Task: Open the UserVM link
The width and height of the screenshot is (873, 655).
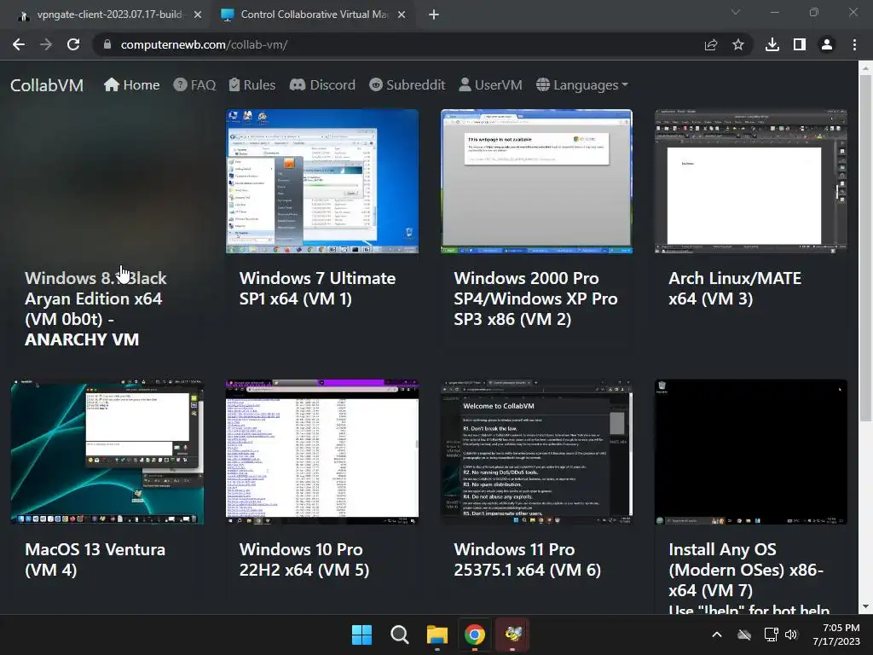Action: click(490, 84)
